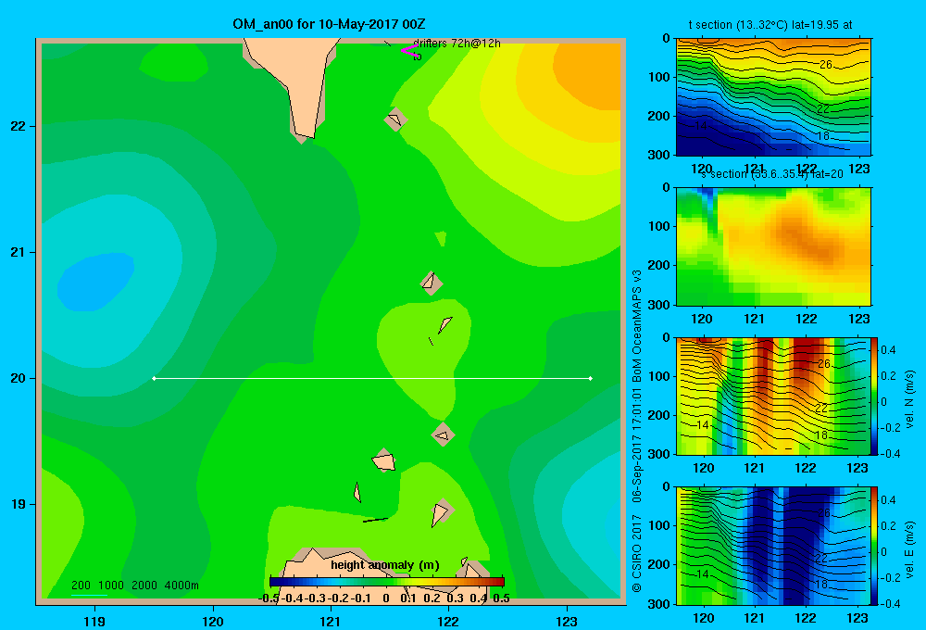Click latitude label 22 on main map
This screenshot has height=630, width=926.
pyautogui.click(x=19, y=127)
